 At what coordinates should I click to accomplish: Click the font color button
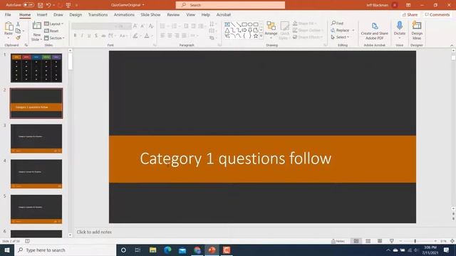[x=147, y=36]
